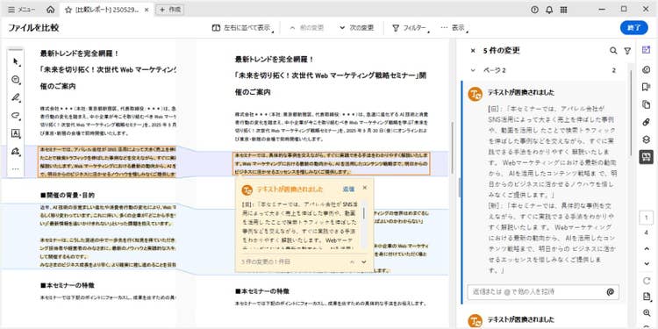
Task: Close the yellow テキストが置換されました popup
Action: coord(365,188)
